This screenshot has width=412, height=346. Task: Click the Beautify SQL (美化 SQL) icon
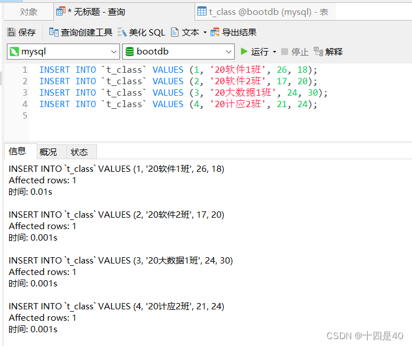pyautogui.click(x=122, y=32)
